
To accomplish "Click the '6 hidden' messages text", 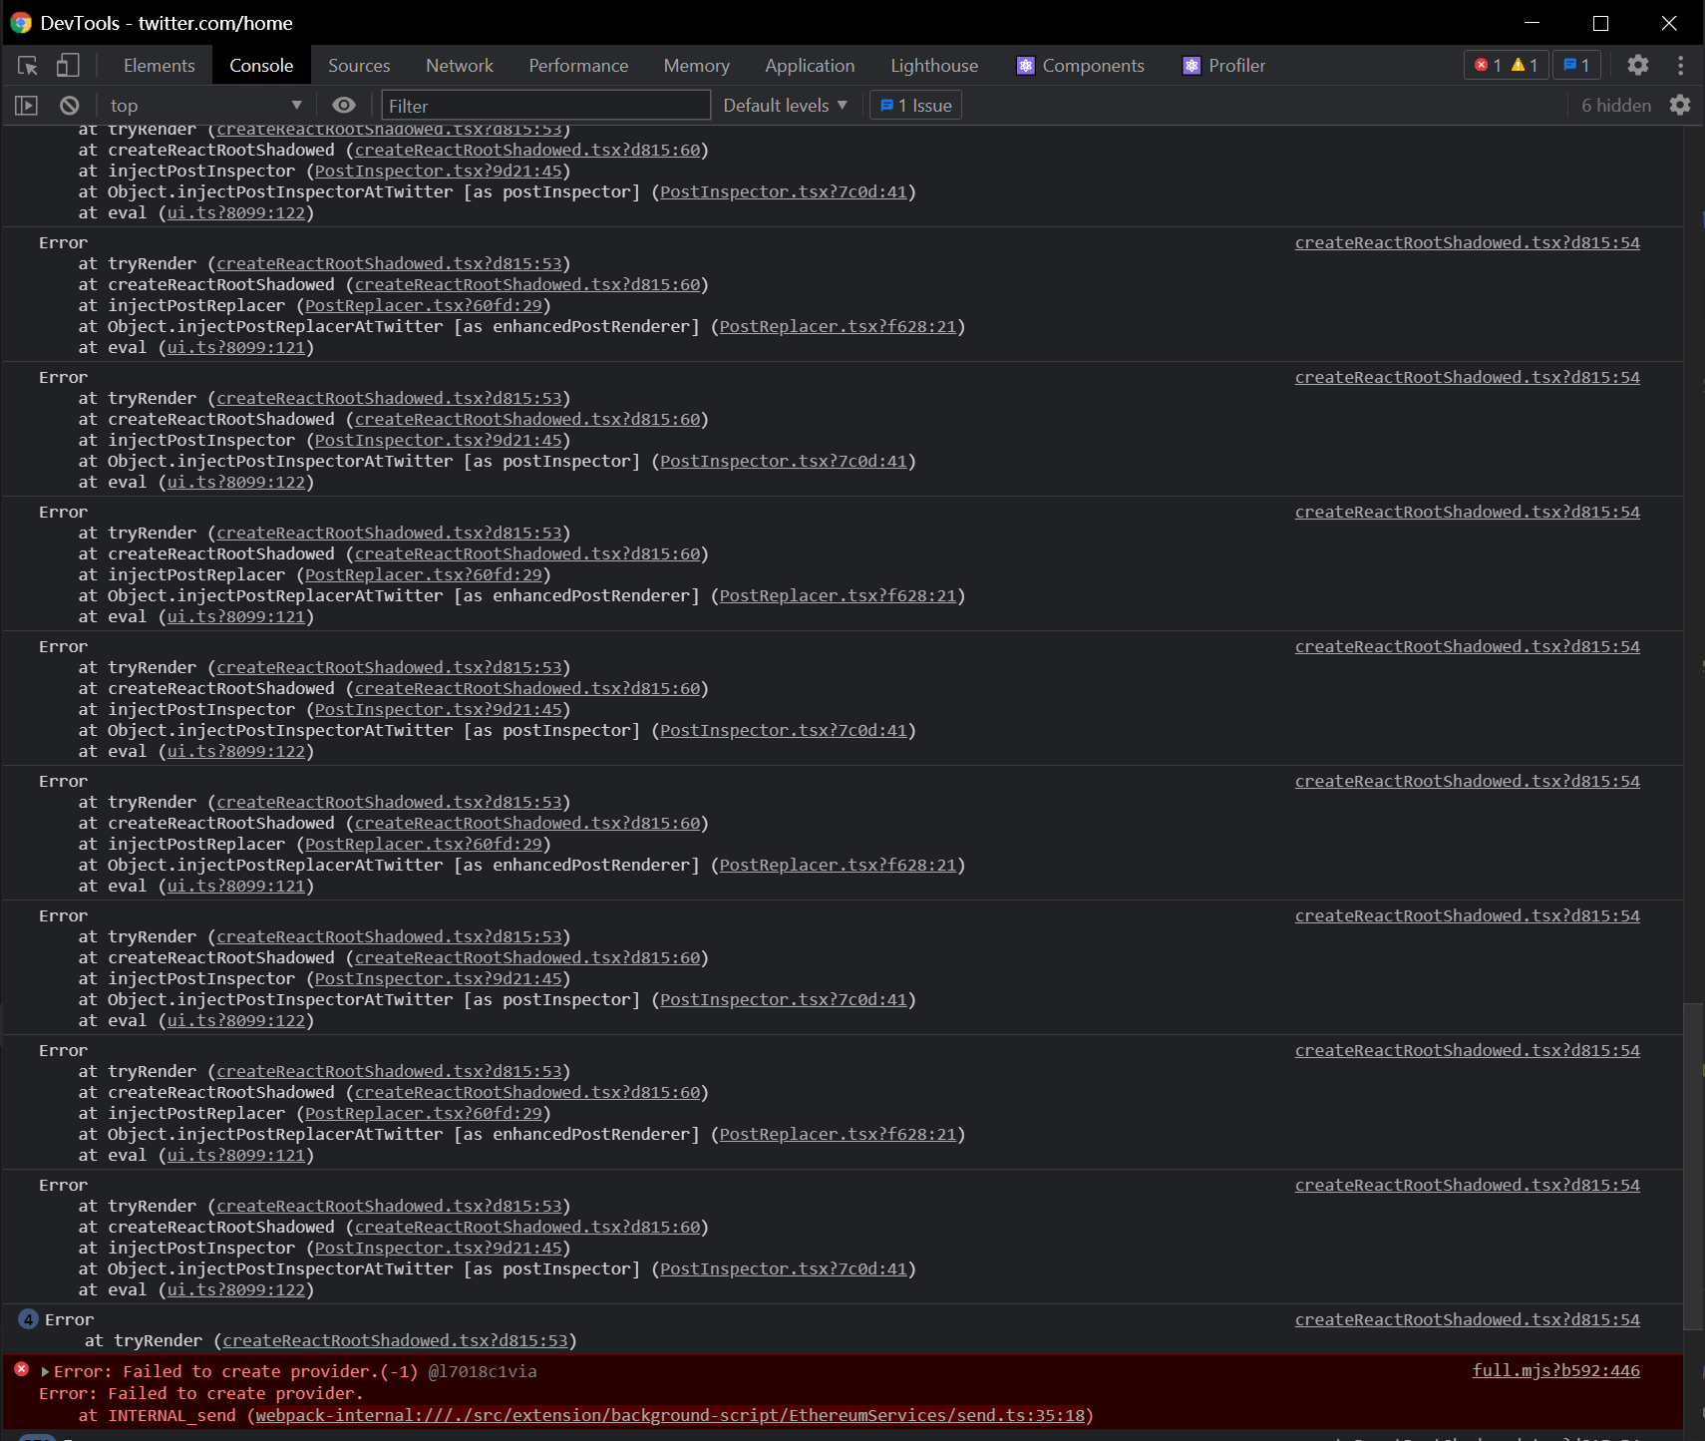I will (1615, 106).
